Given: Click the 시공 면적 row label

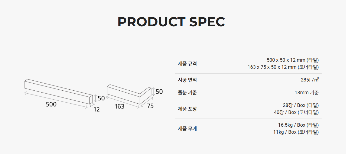Looking at the screenshot, I should [x=187, y=80].
